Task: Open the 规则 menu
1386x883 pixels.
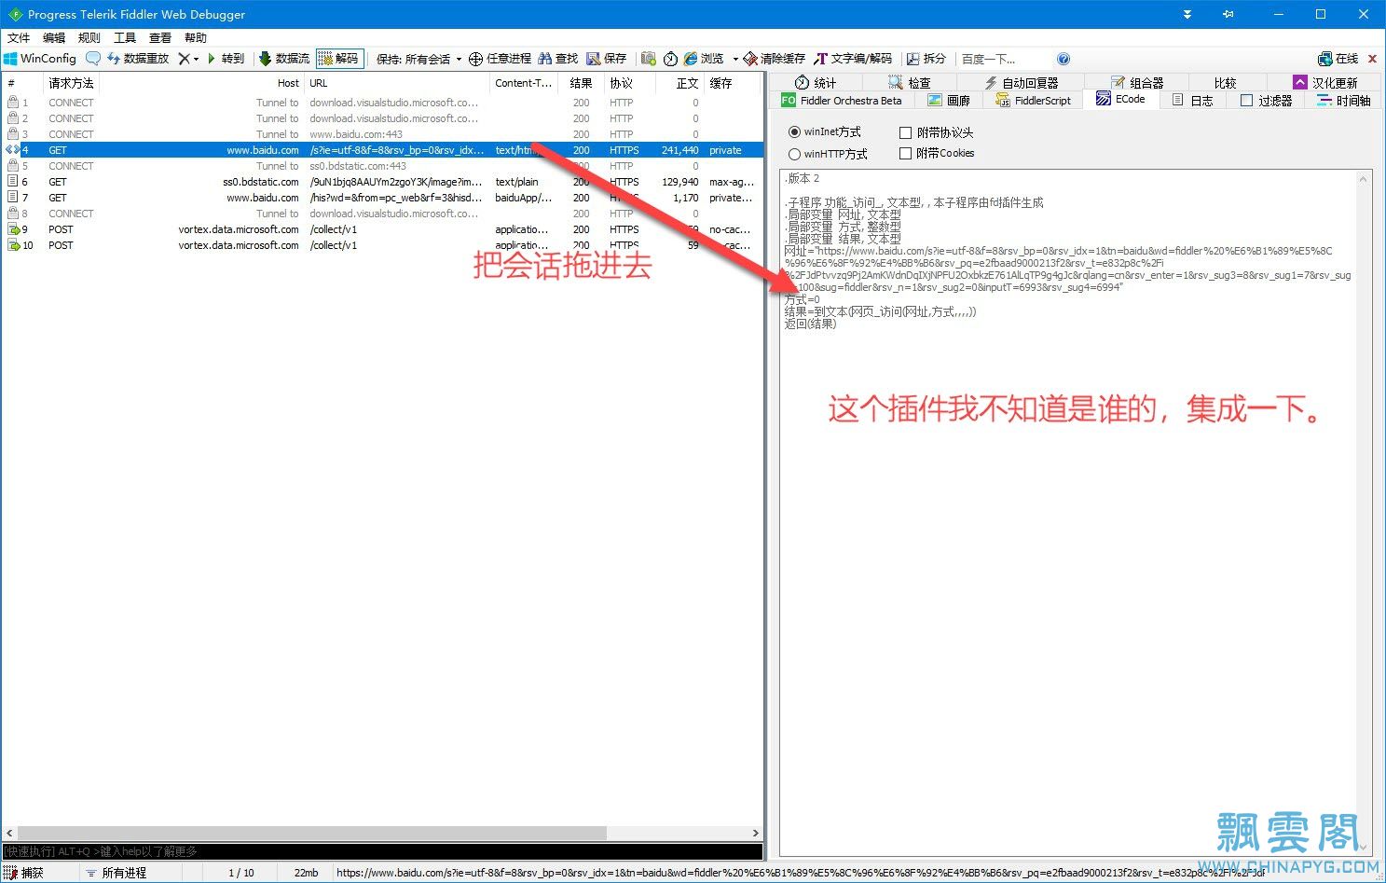Action: pos(89,38)
